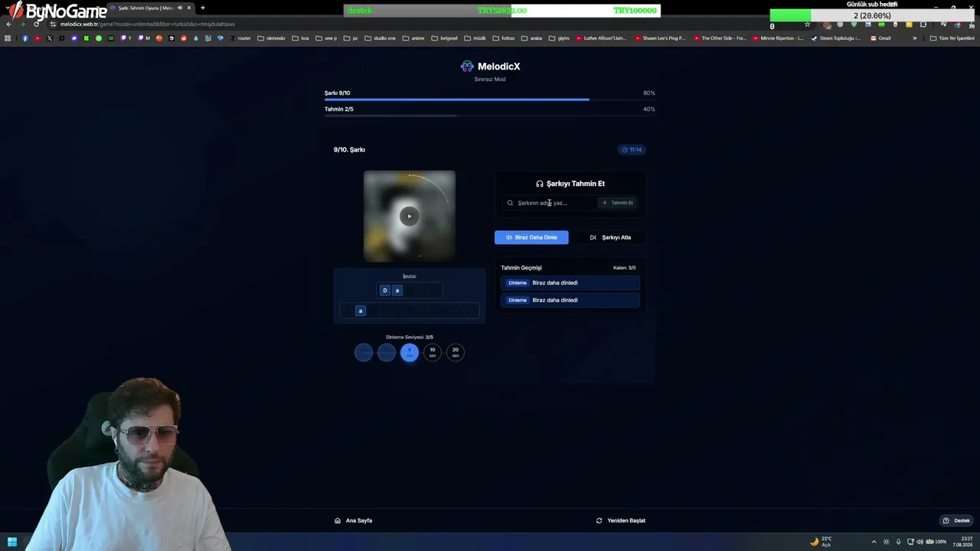Open the giyim bookmarks folder
The height and width of the screenshot is (551, 980).
pyautogui.click(x=559, y=38)
